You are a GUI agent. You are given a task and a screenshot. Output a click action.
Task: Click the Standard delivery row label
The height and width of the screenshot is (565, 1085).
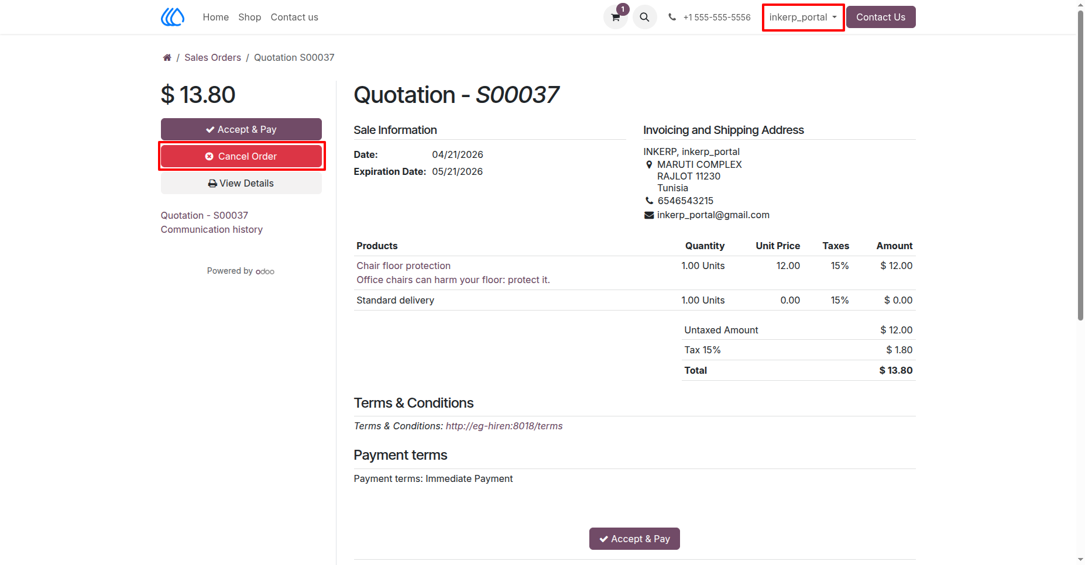tap(395, 300)
